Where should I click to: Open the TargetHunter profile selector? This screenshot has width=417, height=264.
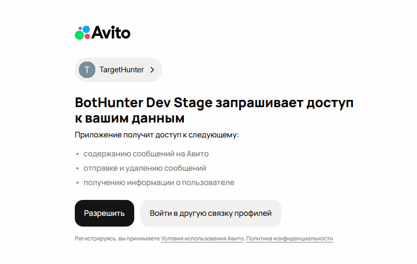point(118,70)
